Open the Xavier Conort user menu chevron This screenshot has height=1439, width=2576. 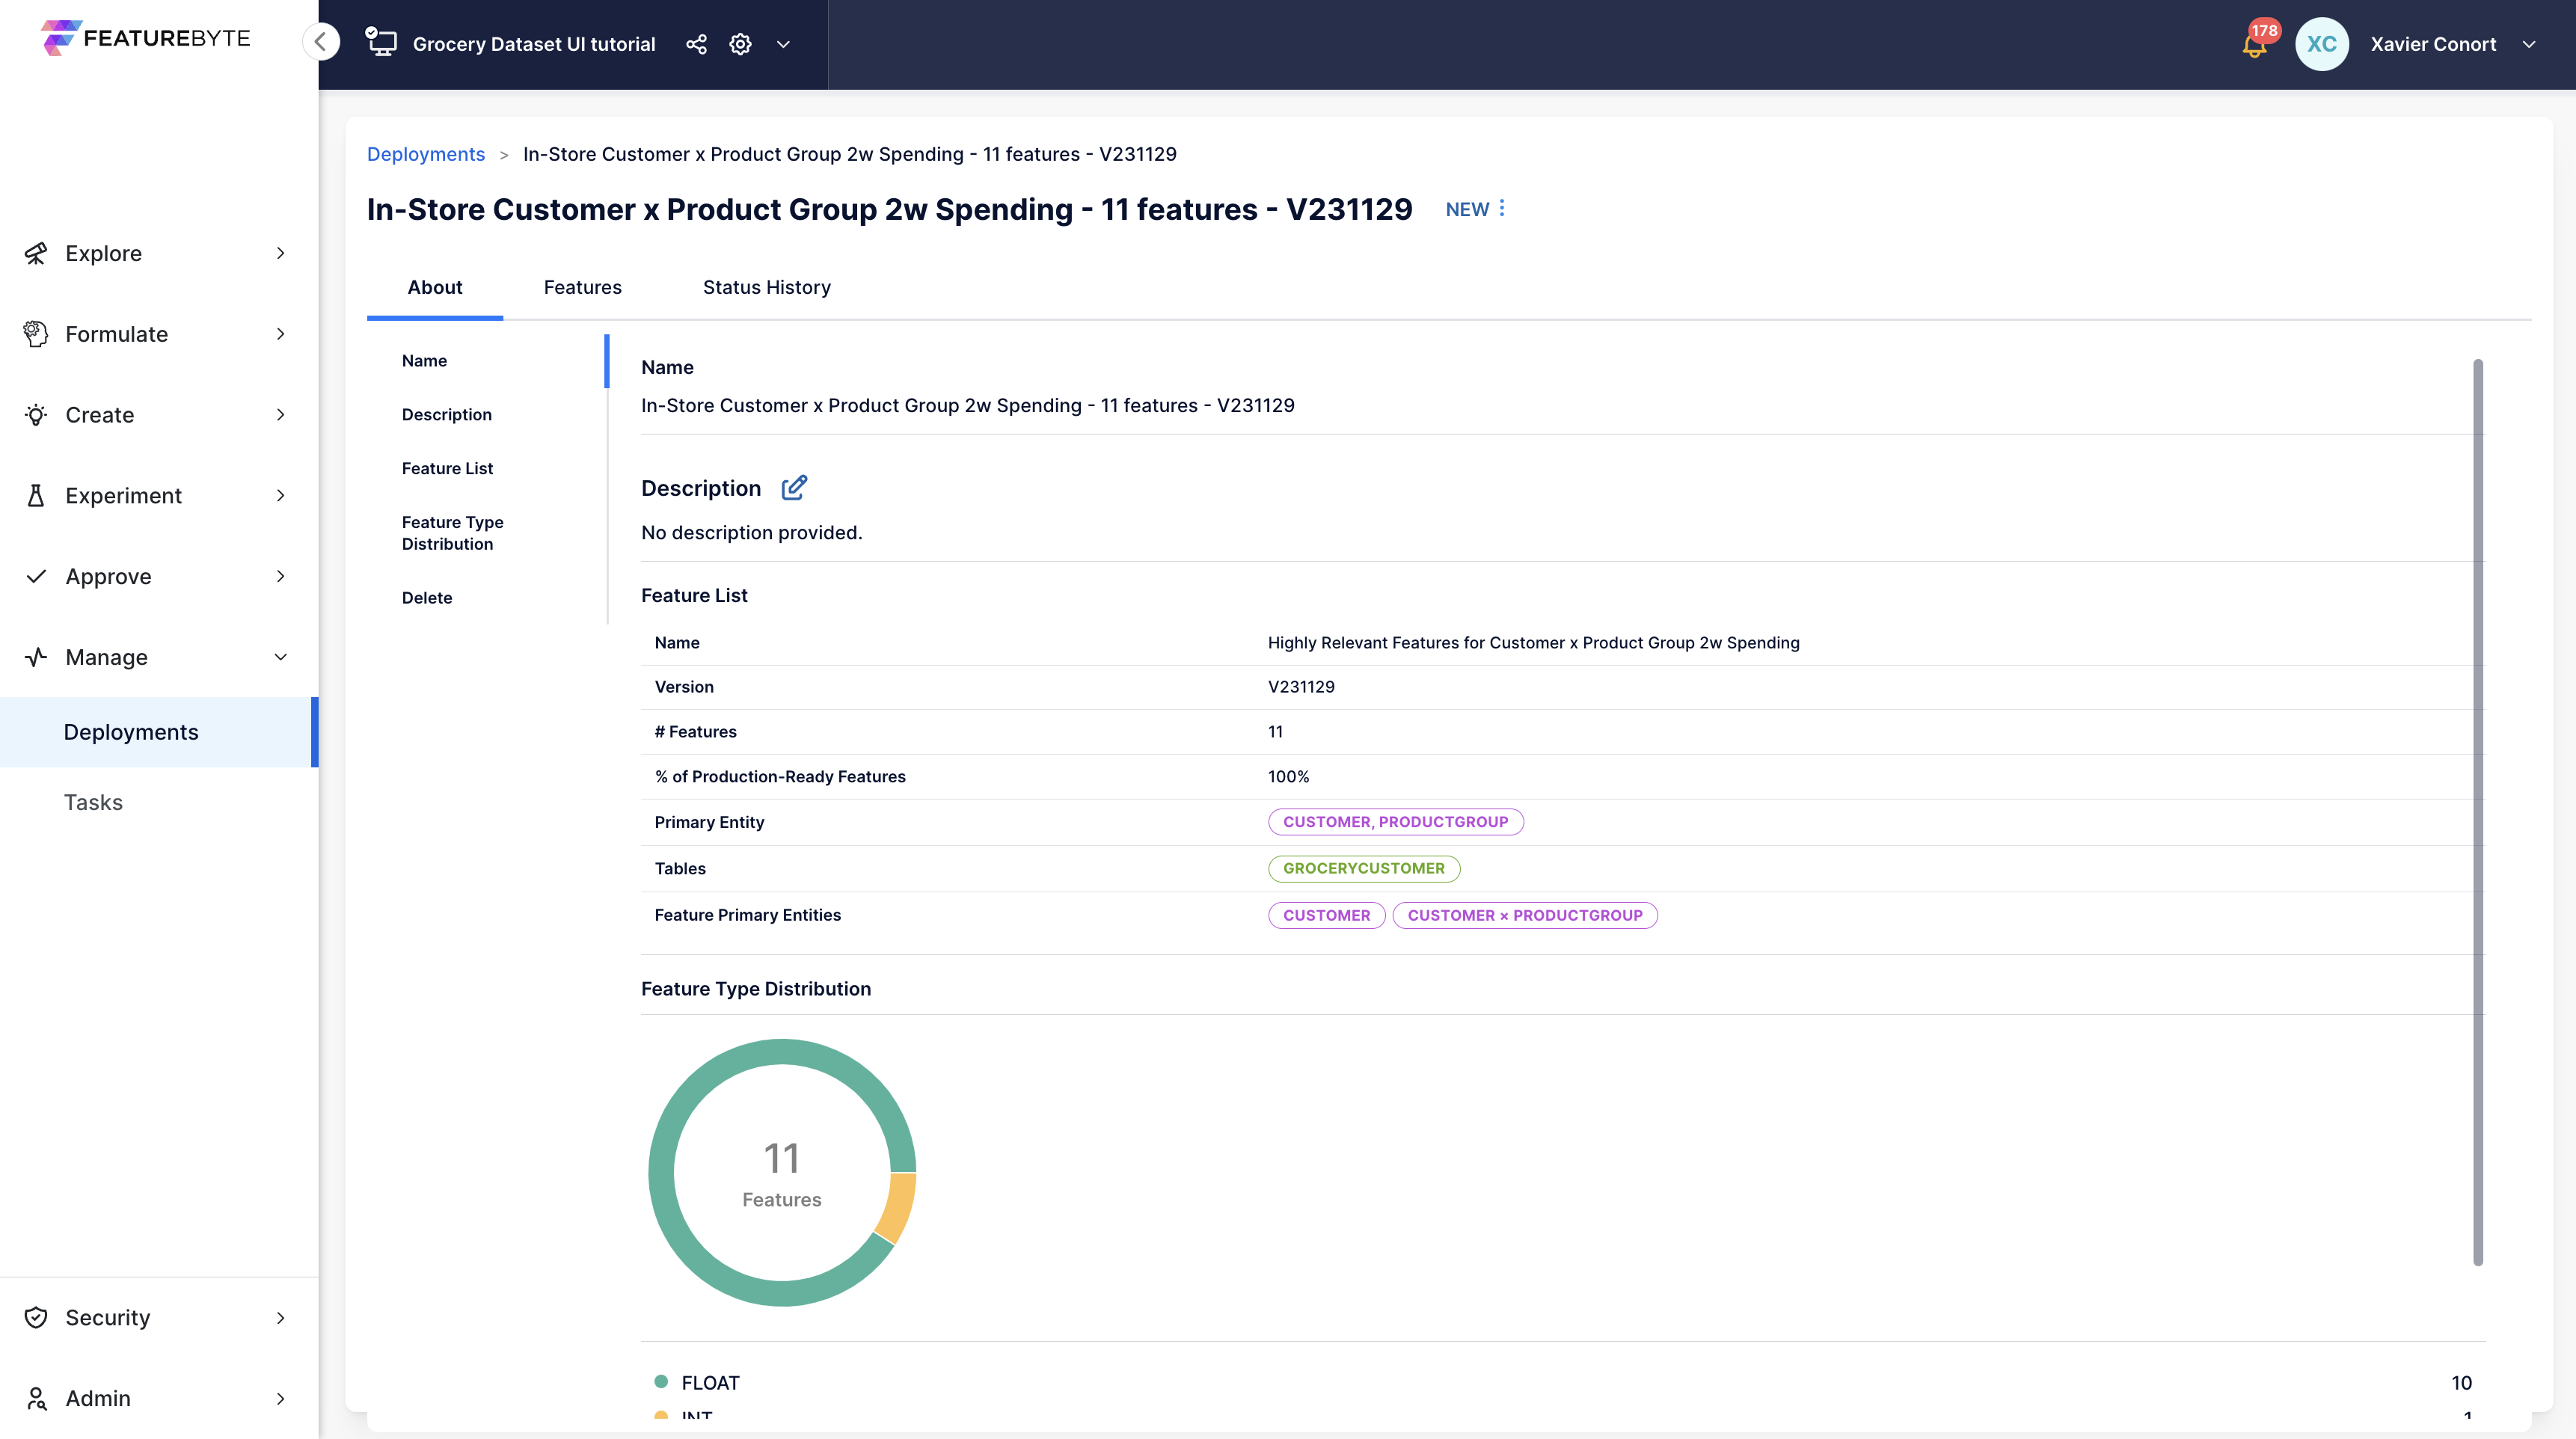(x=2529, y=44)
